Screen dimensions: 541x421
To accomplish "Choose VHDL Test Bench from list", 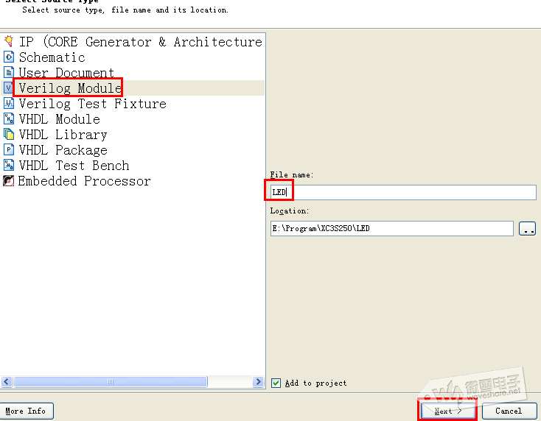I will 74,166.
